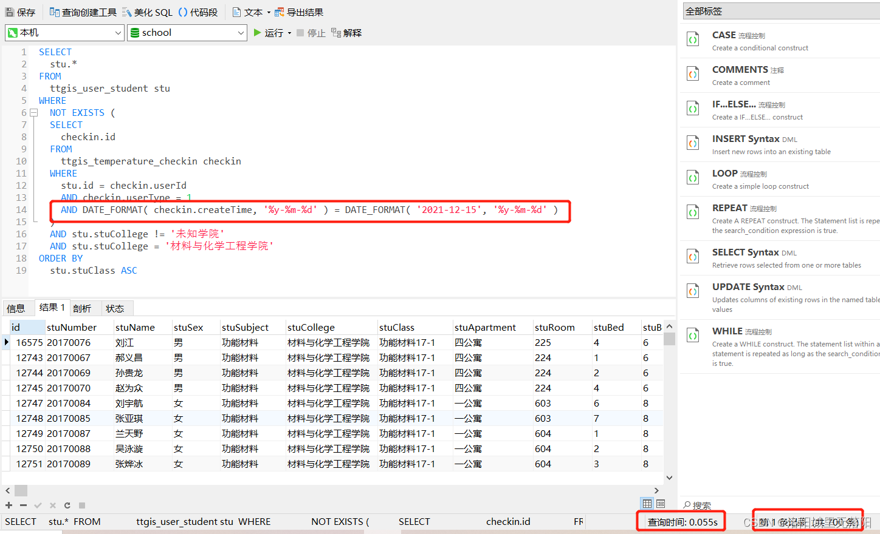Screen dimensions: 880x534
Task: Select the 孙贵龙 name cell
Action: click(x=142, y=373)
